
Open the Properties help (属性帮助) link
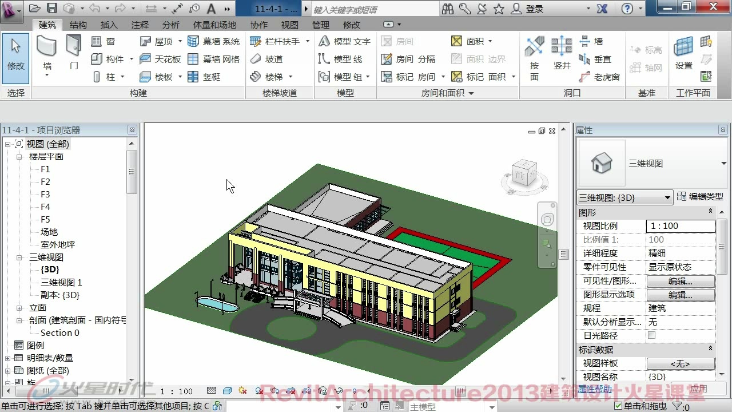point(595,389)
